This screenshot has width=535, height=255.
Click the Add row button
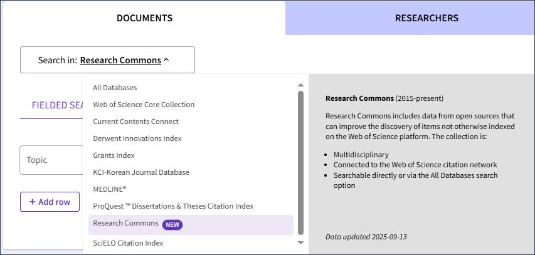pos(50,202)
